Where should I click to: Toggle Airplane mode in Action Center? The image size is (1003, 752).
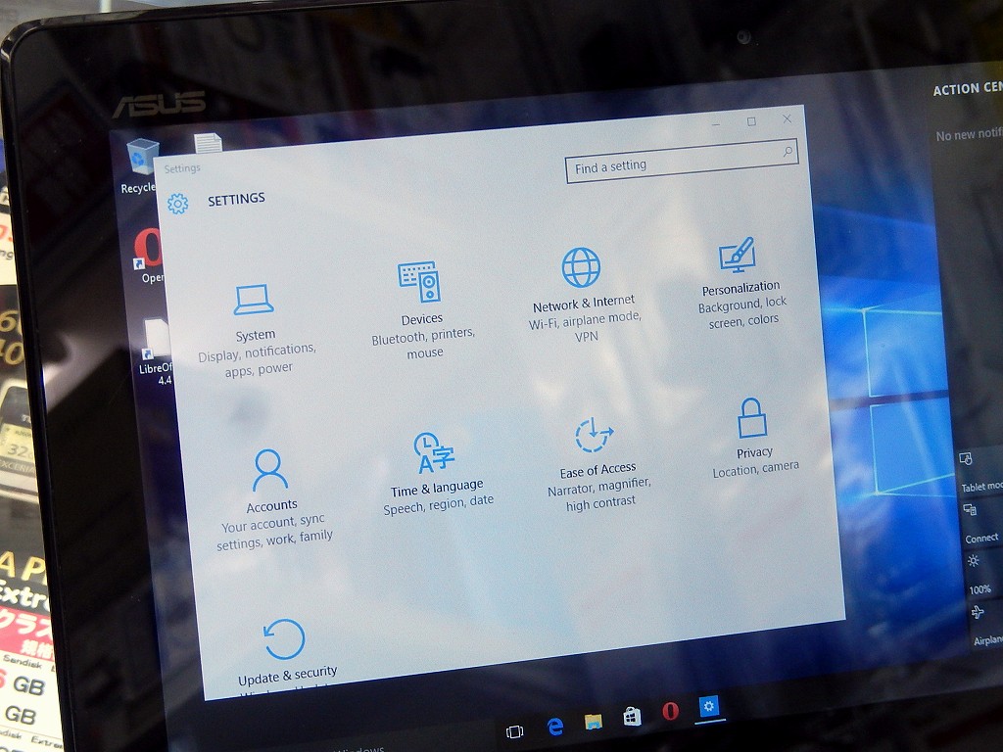click(985, 626)
